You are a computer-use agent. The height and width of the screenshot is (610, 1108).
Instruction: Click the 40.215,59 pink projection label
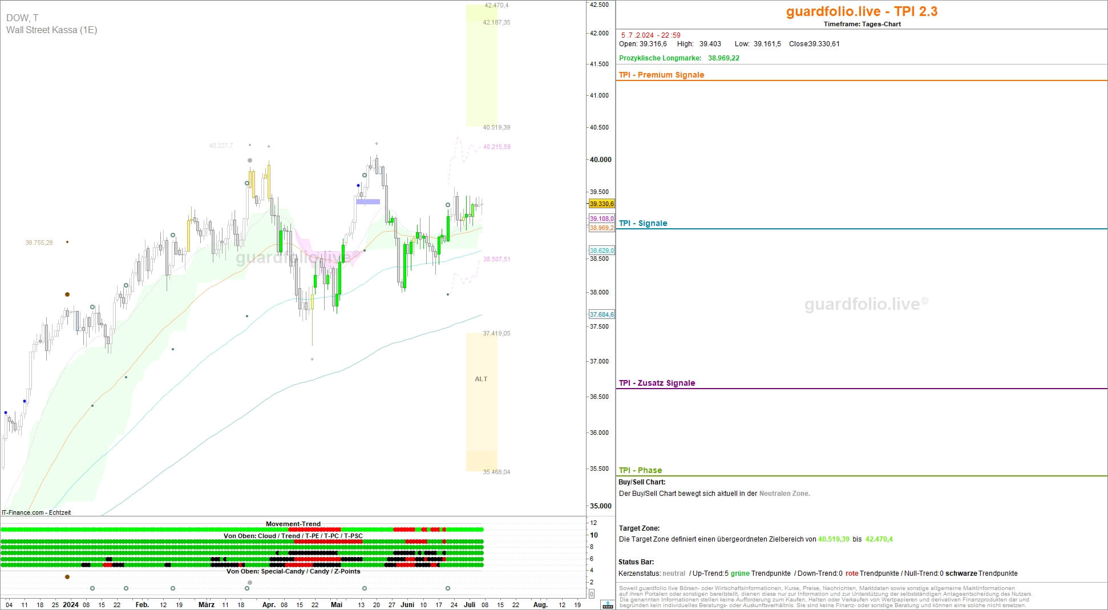point(497,147)
